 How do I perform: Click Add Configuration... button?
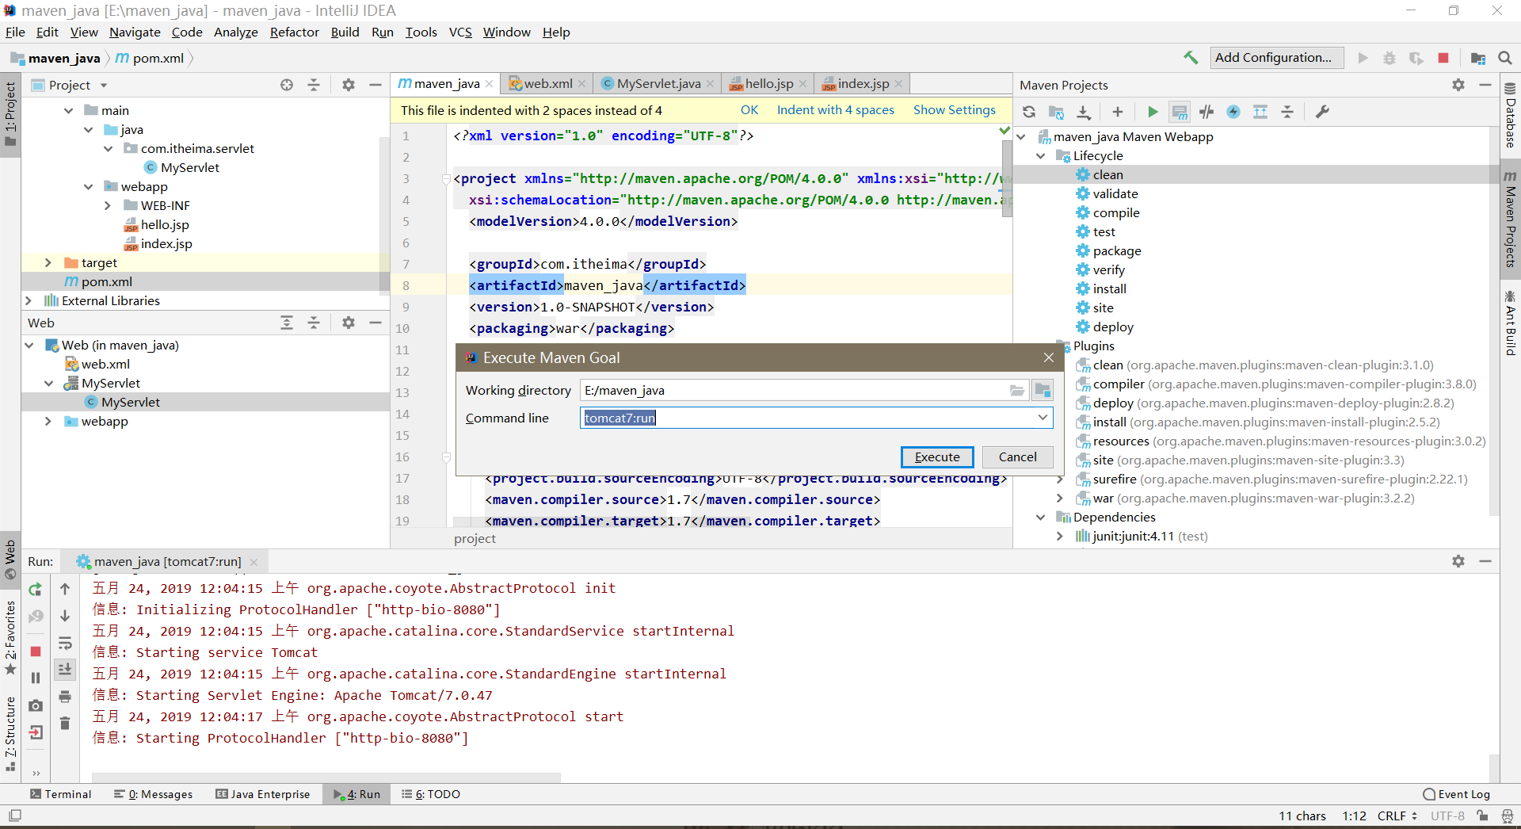coord(1277,57)
